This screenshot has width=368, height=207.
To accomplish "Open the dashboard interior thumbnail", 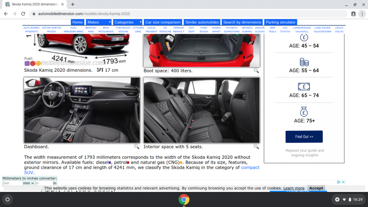I will (82, 110).
